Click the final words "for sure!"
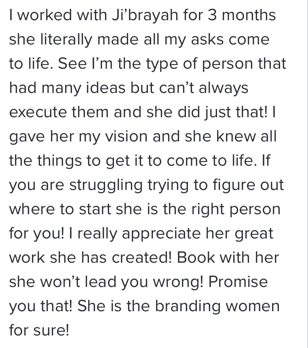 coord(39,330)
